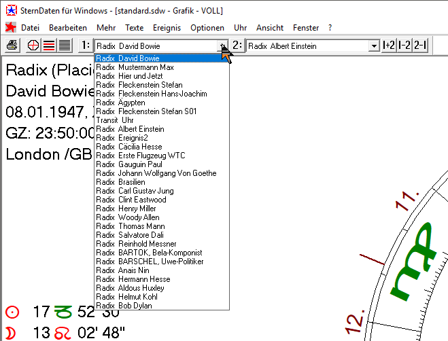Choose 'Radix Fleckenstein Stefan' entry
Image resolution: width=448 pixels, height=341 pixels.
(162, 85)
